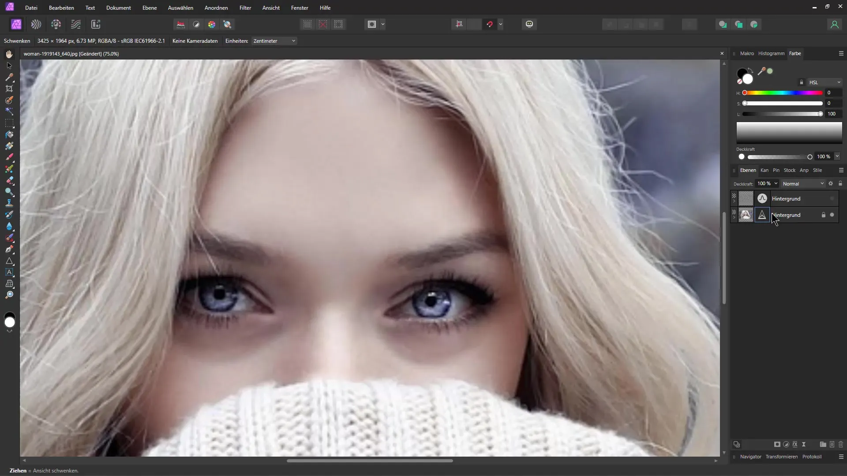Apply Auto Levels from toolbar
Image resolution: width=847 pixels, height=476 pixels.
(181, 24)
